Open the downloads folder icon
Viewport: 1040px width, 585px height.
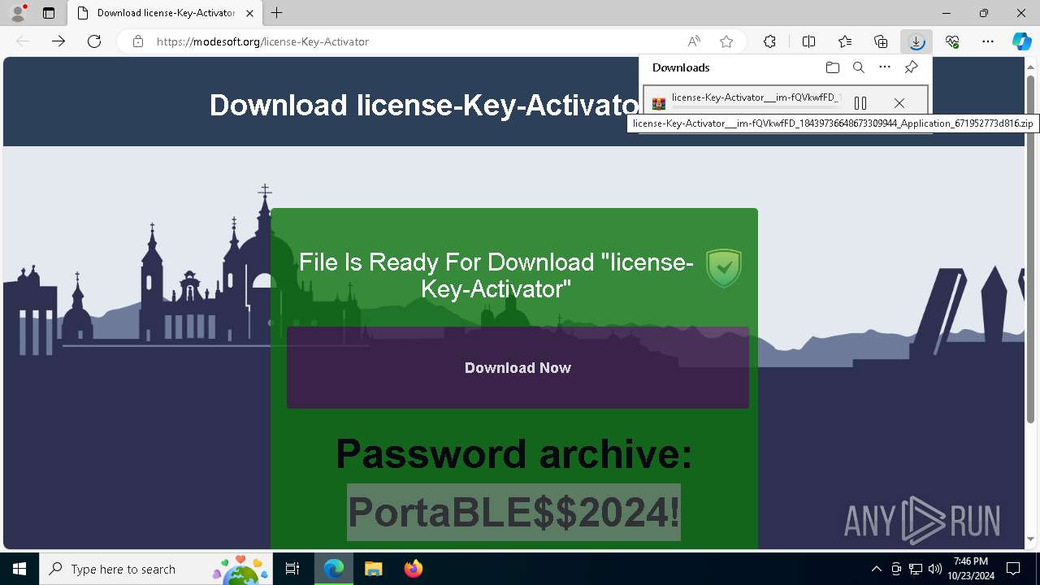(832, 67)
